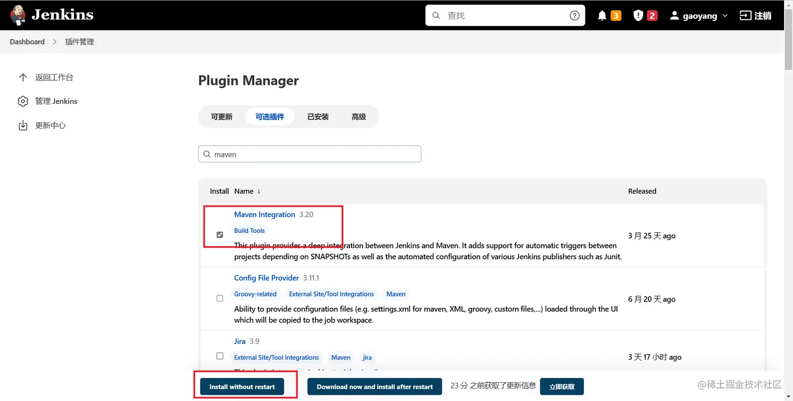Image resolution: width=793 pixels, height=401 pixels.
Task: Switch to the 可更新 (Updates) tab
Action: click(221, 117)
